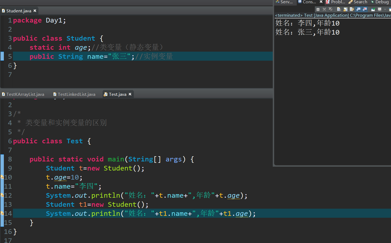Click the Java file icon on Student.java tab
Screen dimensions: 391x243
coord(3,11)
